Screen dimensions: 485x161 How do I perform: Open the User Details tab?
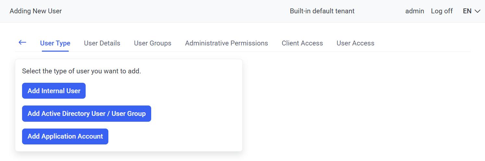tap(102, 43)
